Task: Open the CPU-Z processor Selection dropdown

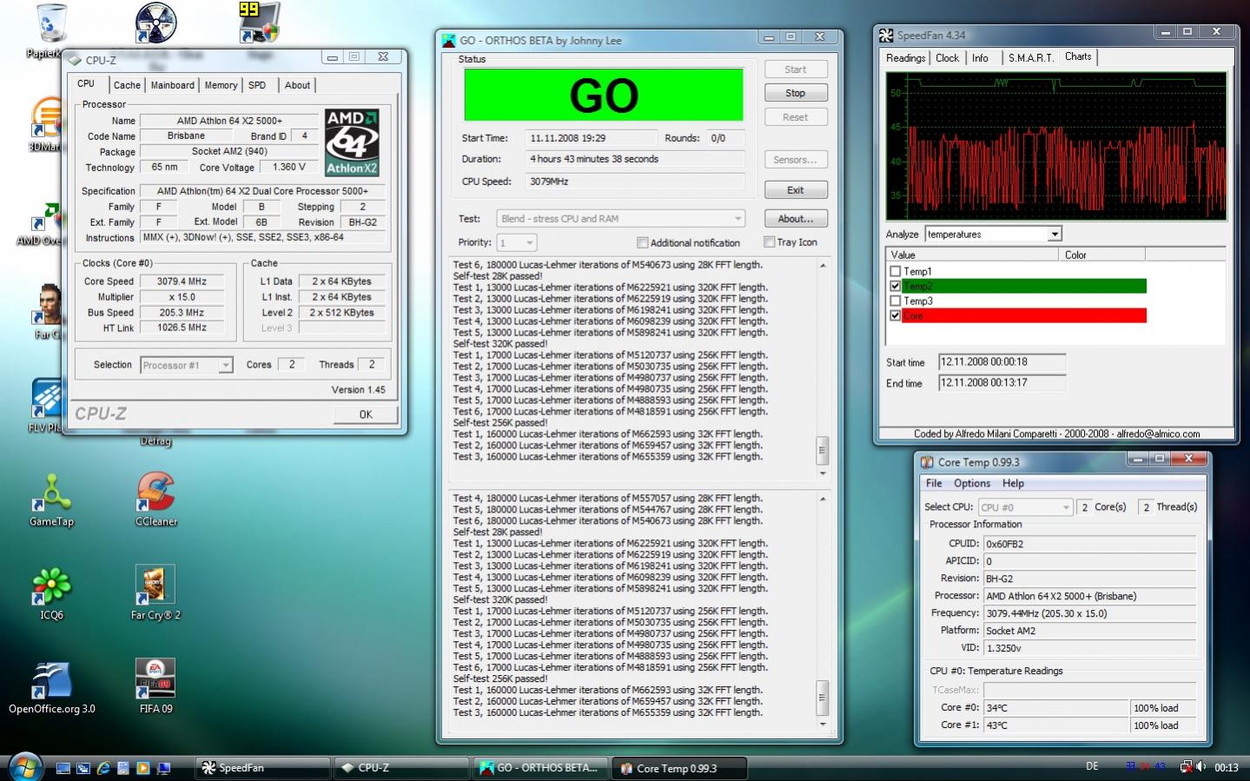Action: pyautogui.click(x=187, y=365)
